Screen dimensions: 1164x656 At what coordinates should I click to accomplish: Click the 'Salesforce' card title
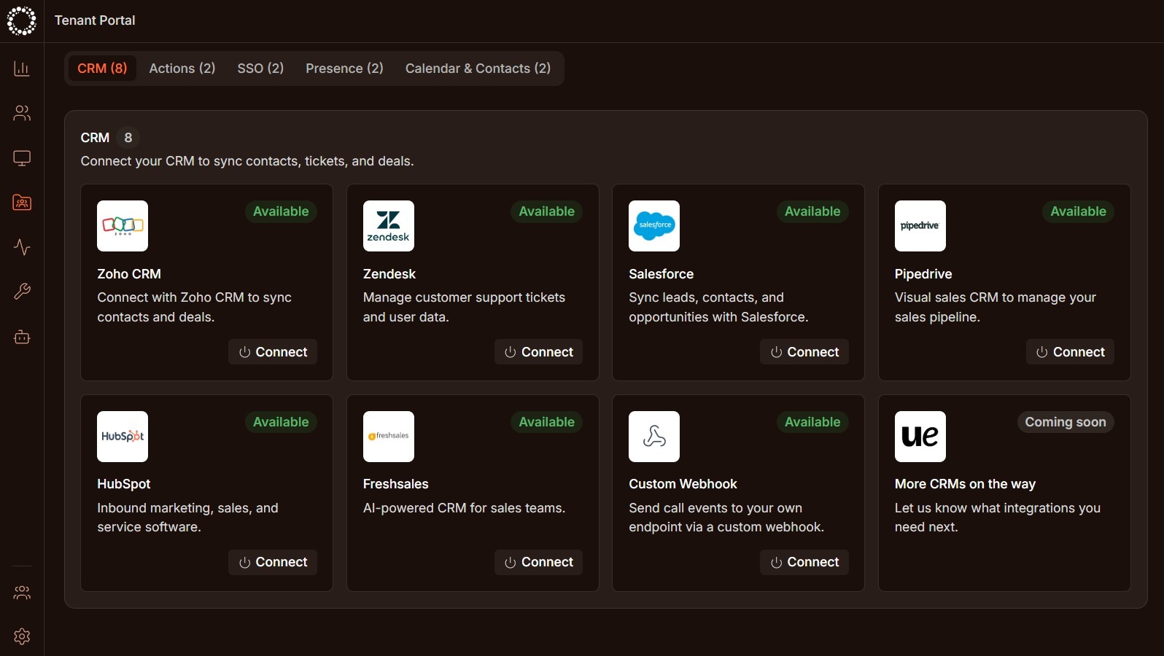661,274
